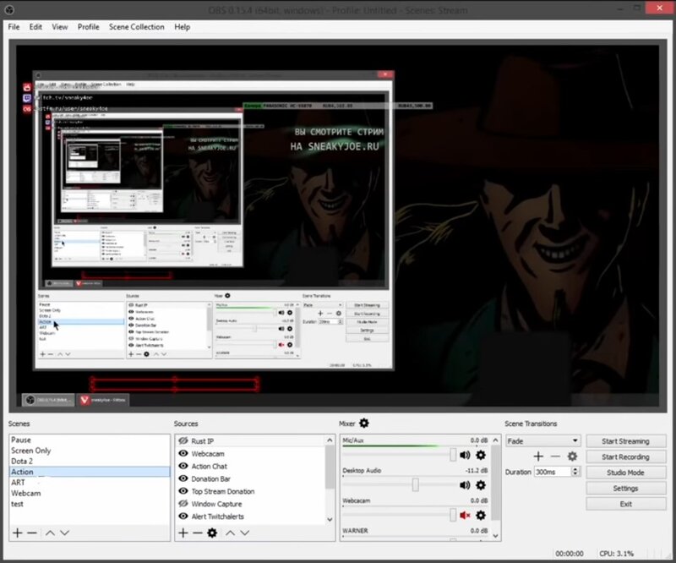Enable Studio Mode
This screenshot has width=676, height=563.
pos(625,473)
